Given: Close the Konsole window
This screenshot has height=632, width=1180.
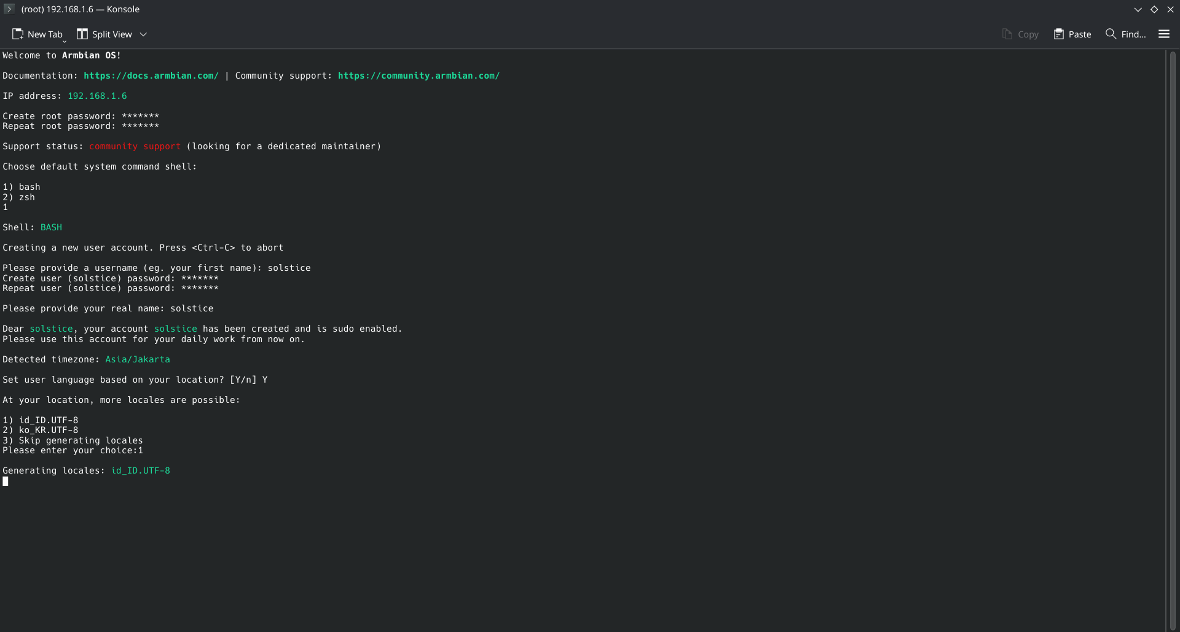Looking at the screenshot, I should pos(1170,9).
